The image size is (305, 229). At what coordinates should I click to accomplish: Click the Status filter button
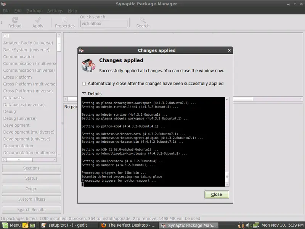31,178
